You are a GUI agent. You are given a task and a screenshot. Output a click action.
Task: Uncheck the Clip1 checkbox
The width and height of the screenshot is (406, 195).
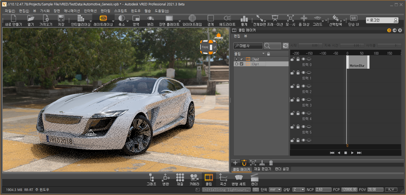point(242,64)
